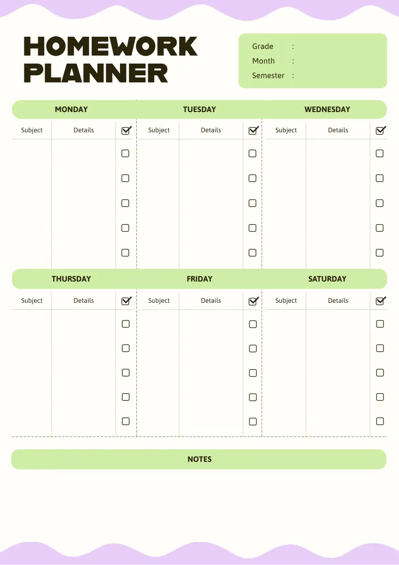Check the second empty checkbox under Thursday
This screenshot has width=399, height=565.
click(126, 348)
